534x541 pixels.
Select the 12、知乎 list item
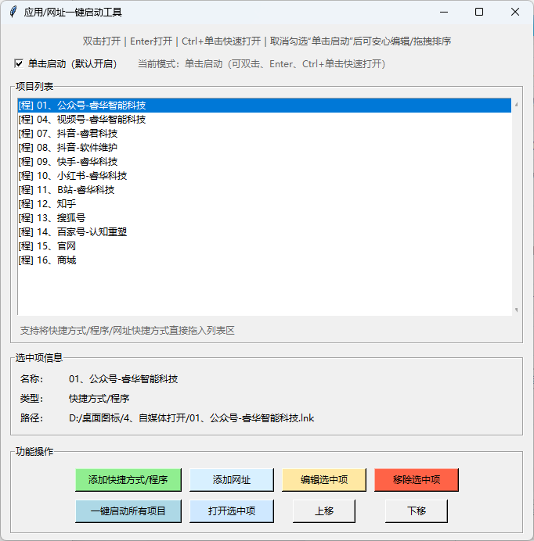47,204
